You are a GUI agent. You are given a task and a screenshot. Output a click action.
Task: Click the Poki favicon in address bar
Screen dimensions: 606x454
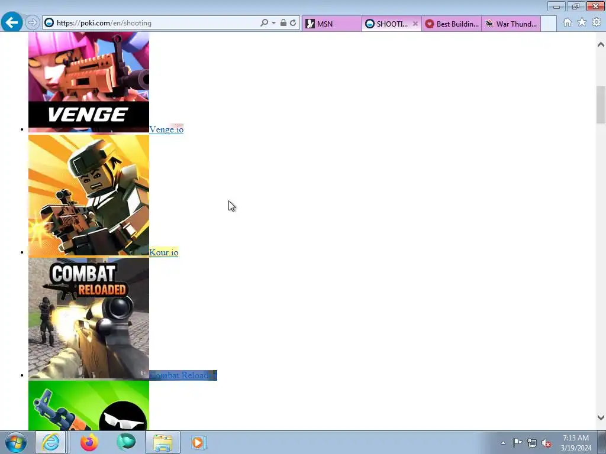tap(49, 23)
